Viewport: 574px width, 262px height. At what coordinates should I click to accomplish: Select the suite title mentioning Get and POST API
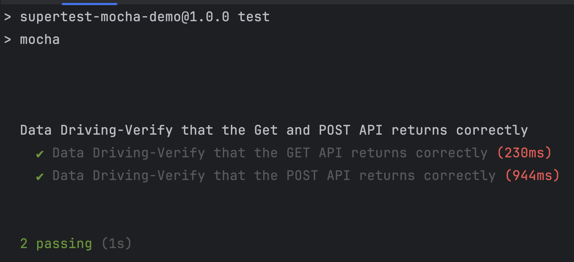[x=274, y=131]
